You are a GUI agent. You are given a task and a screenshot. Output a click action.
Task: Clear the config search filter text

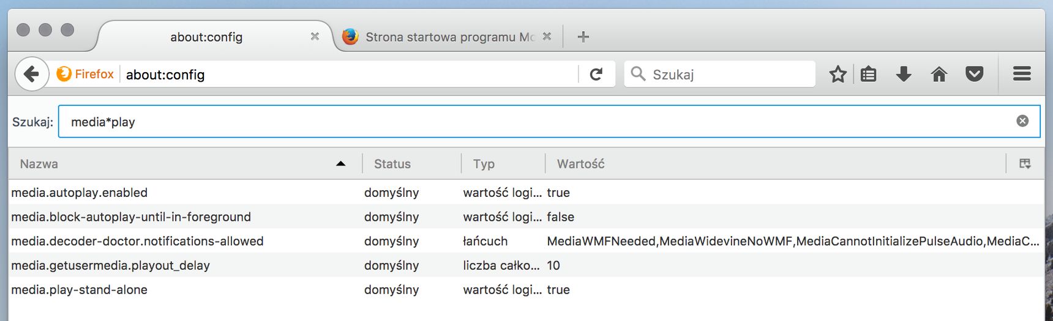tap(1022, 121)
